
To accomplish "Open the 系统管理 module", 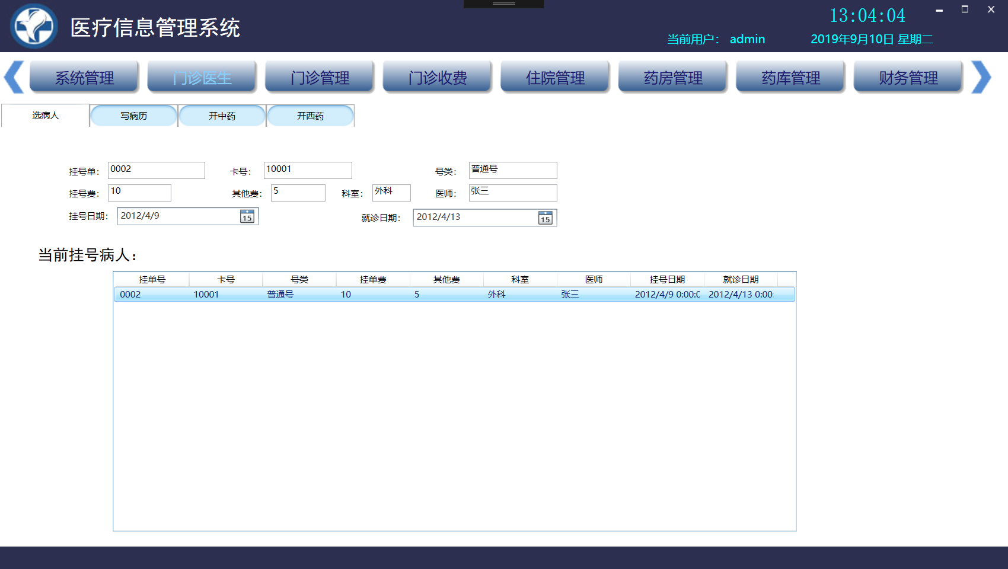I will tap(84, 77).
